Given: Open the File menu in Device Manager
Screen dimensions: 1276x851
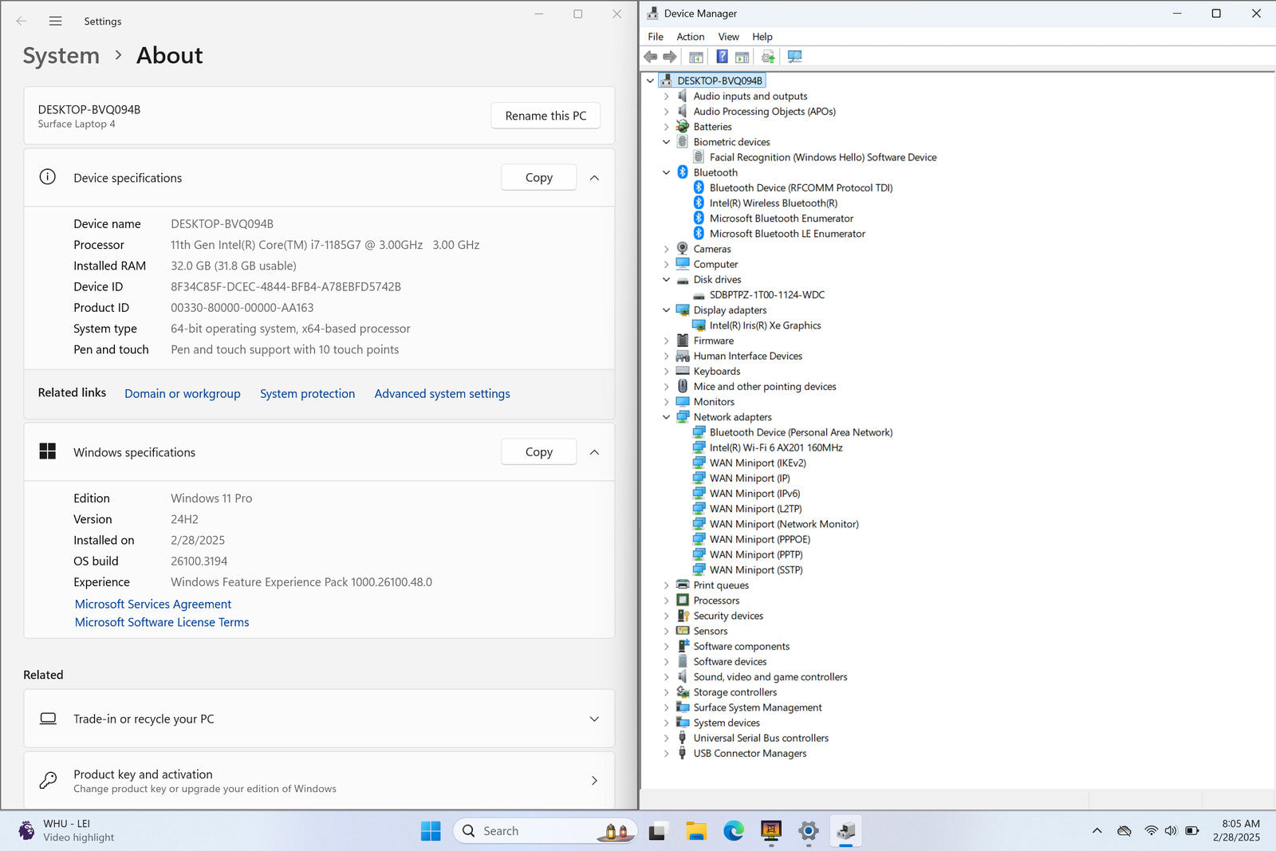Looking at the screenshot, I should 656,37.
